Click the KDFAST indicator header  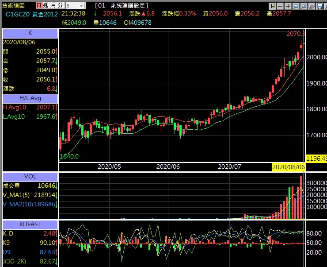point(30,224)
